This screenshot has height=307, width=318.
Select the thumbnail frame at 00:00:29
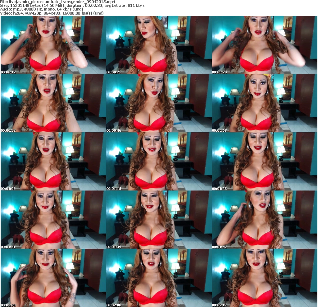point(265,45)
